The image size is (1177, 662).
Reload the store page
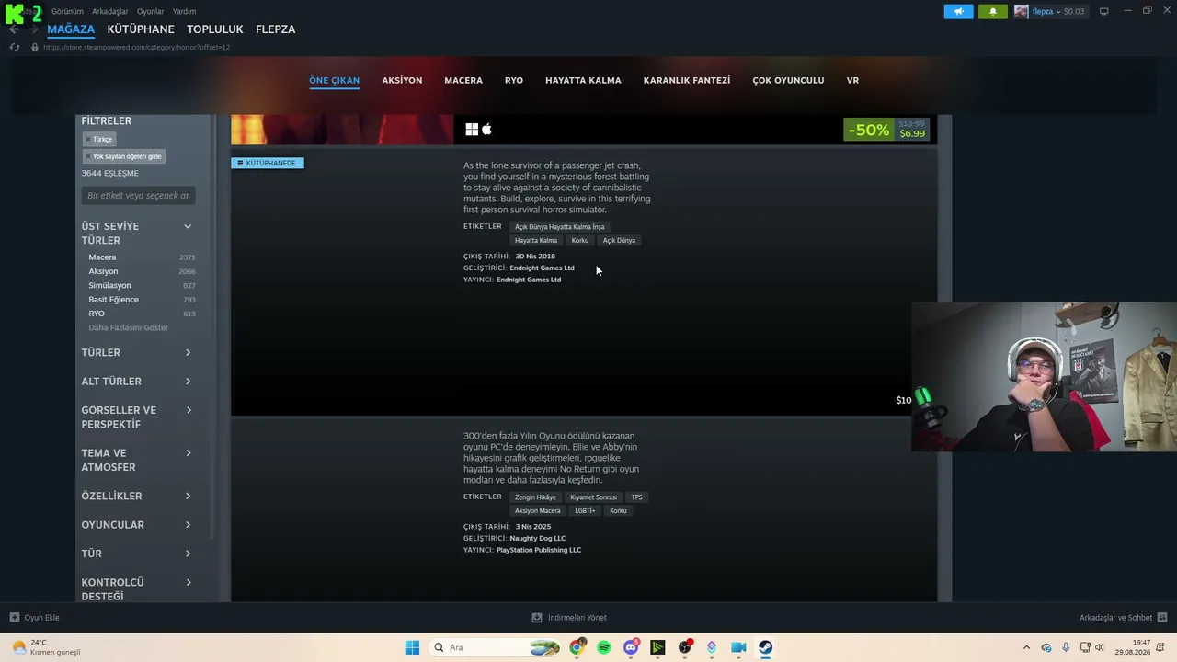click(x=15, y=47)
